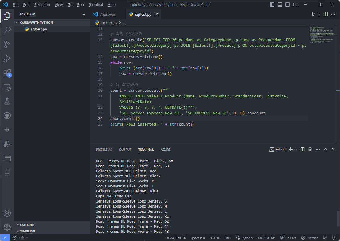Open the terminal launch profile dropdown
340x241 pixels.
[295, 150]
